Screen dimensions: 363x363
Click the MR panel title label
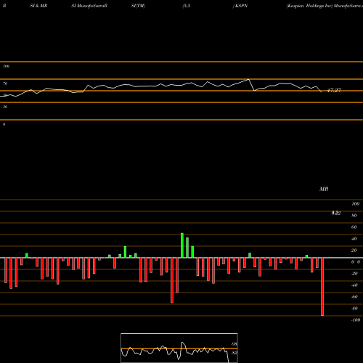324,189
